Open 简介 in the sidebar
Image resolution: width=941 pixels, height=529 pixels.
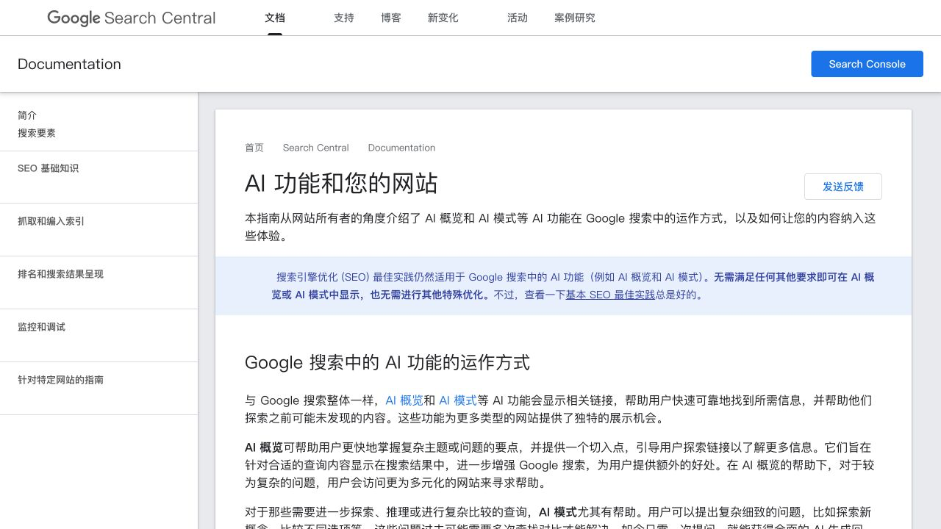point(27,115)
